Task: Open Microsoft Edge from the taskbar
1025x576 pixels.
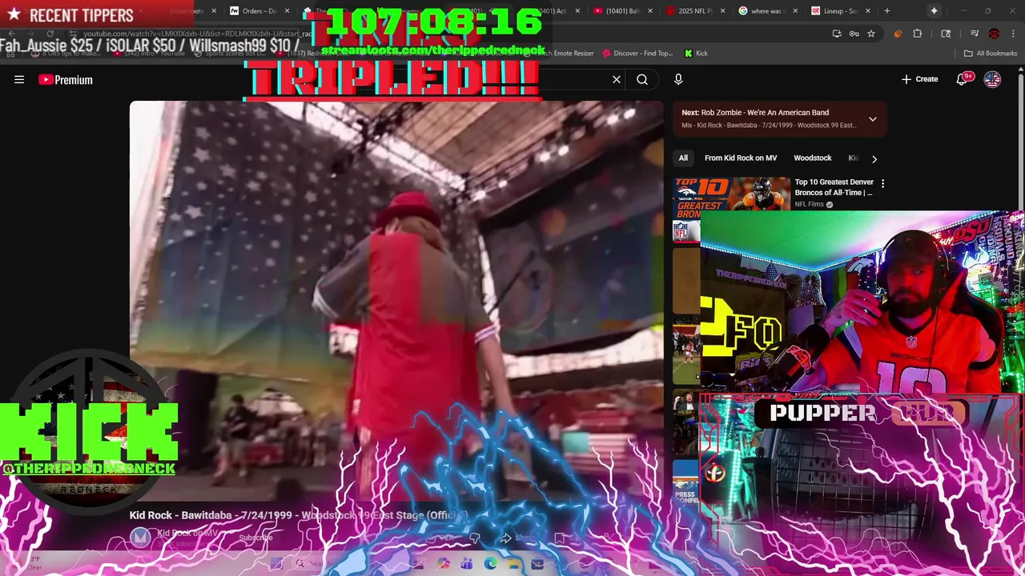Action: point(490,564)
